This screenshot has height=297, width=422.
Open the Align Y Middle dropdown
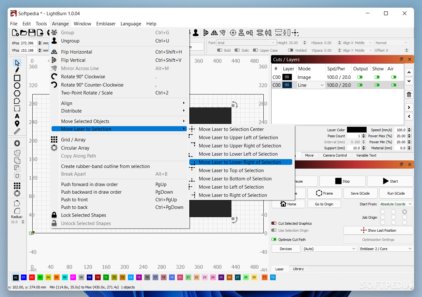[x=364, y=50]
